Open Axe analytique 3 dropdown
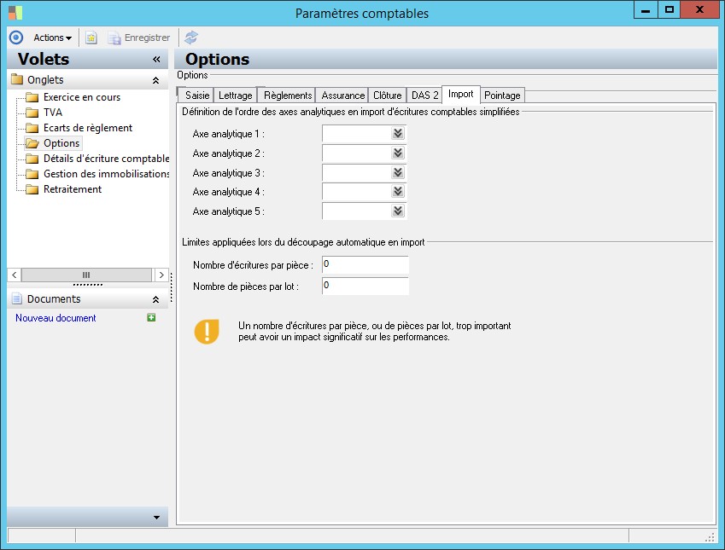 (398, 173)
